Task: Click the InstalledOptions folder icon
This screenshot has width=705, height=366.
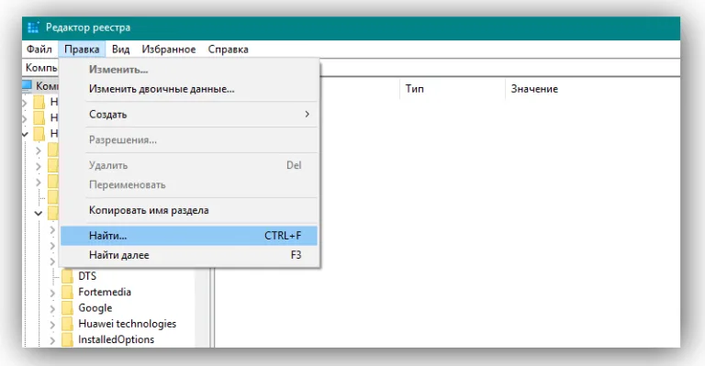Action: point(67,339)
